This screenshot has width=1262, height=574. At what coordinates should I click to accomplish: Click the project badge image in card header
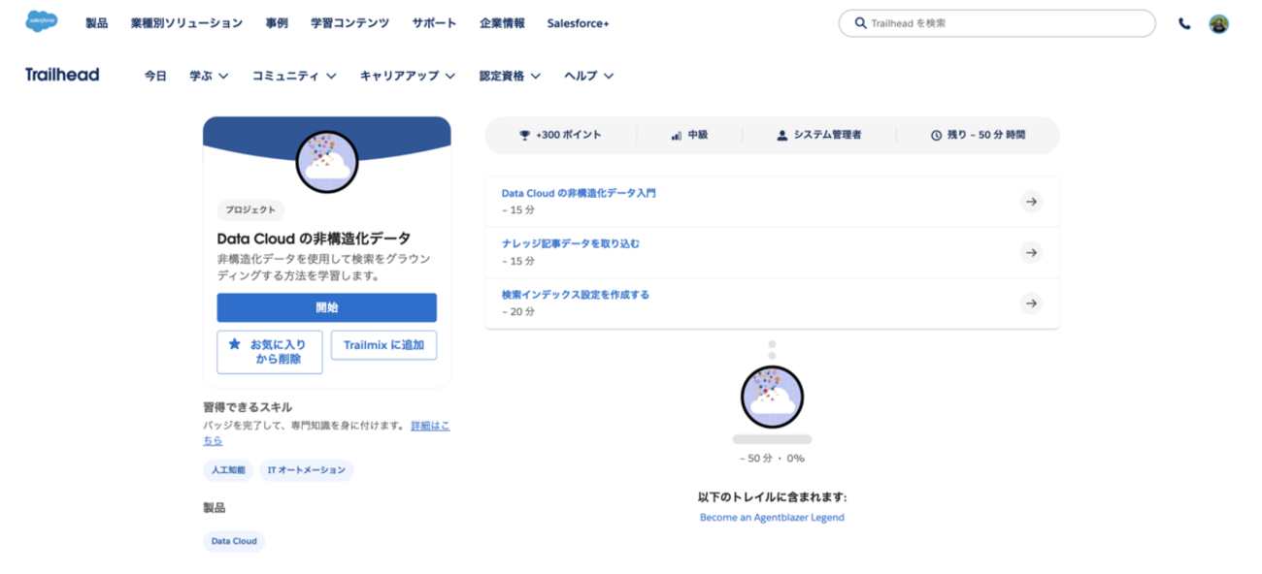pos(326,161)
